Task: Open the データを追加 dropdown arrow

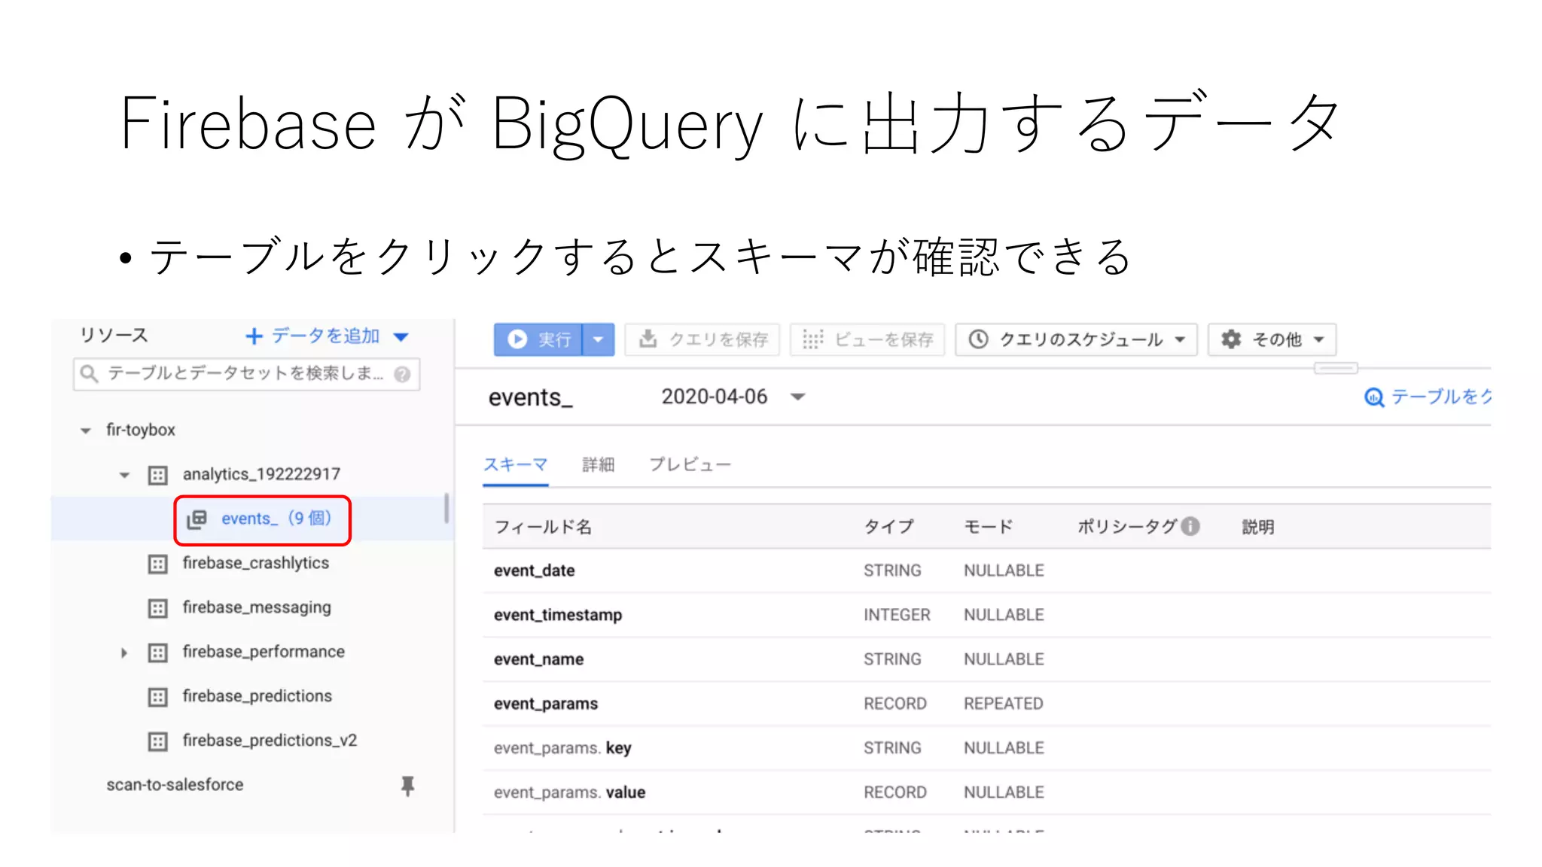Action: tap(401, 337)
